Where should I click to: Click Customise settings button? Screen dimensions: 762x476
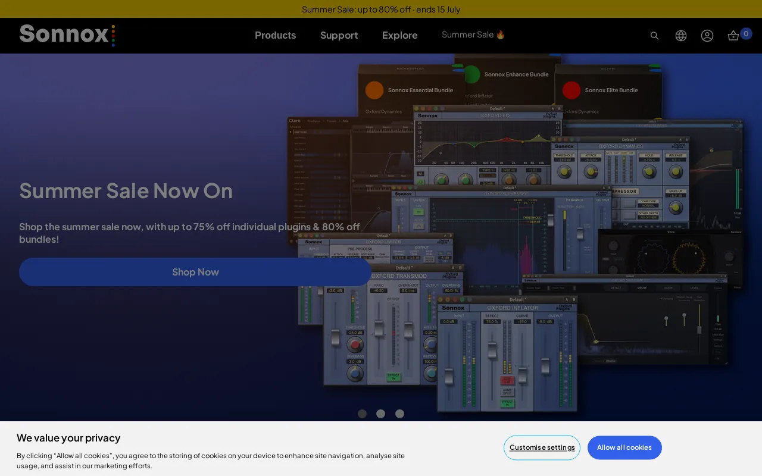coord(542,447)
